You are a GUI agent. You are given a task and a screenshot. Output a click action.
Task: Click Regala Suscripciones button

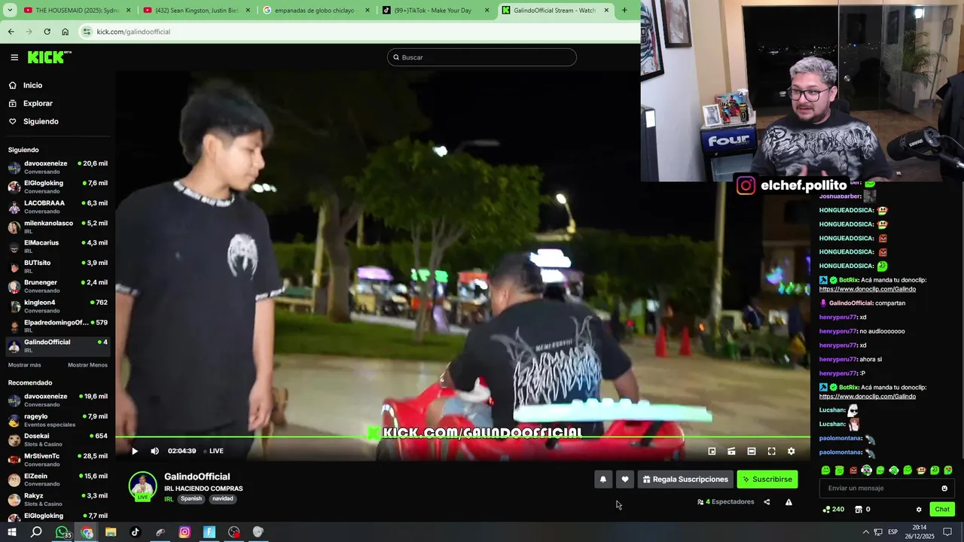point(685,479)
